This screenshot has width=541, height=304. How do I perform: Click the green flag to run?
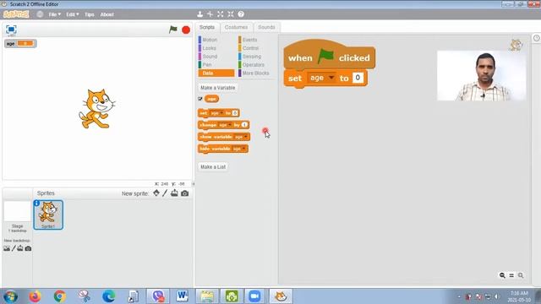(x=172, y=30)
